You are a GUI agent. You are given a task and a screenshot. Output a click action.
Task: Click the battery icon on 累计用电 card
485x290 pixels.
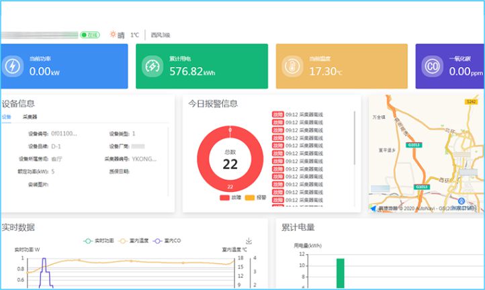(x=152, y=66)
